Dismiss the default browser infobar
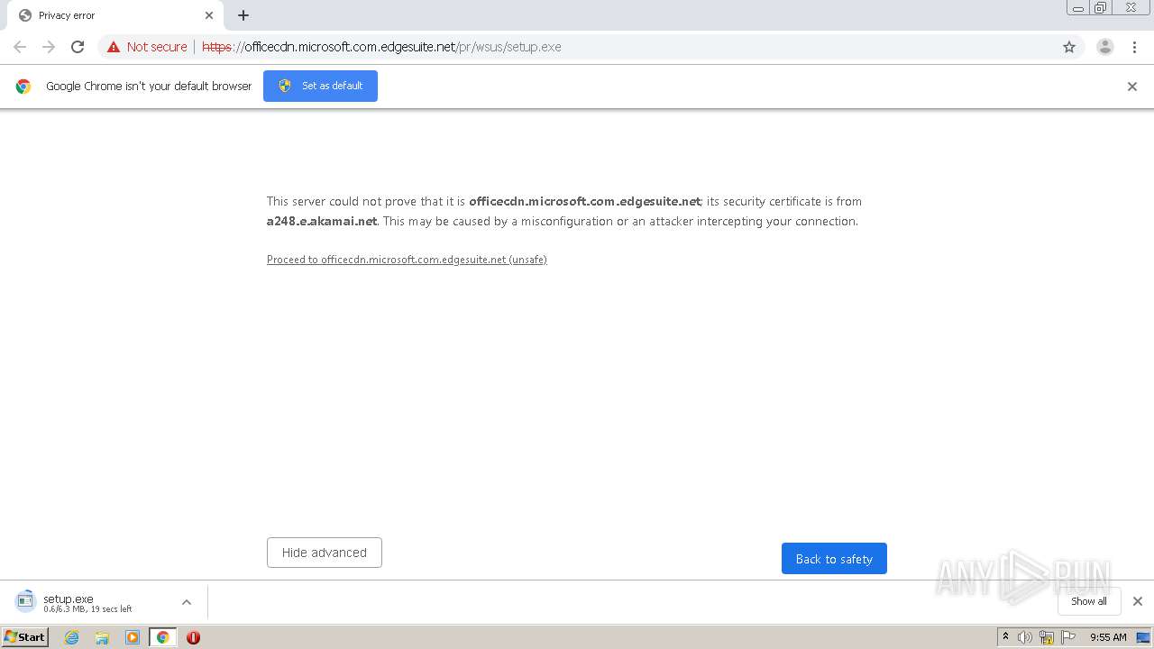 coord(1132,87)
